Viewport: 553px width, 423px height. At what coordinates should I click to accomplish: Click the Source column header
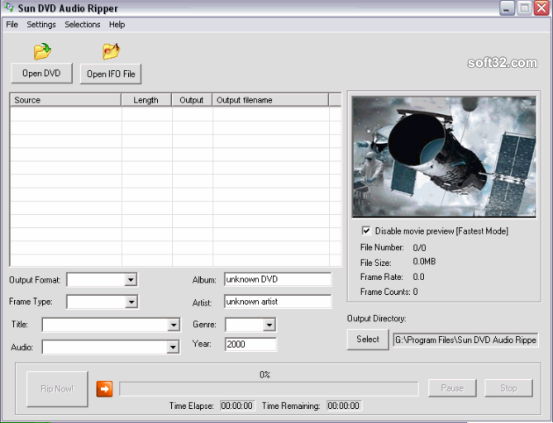coord(65,100)
